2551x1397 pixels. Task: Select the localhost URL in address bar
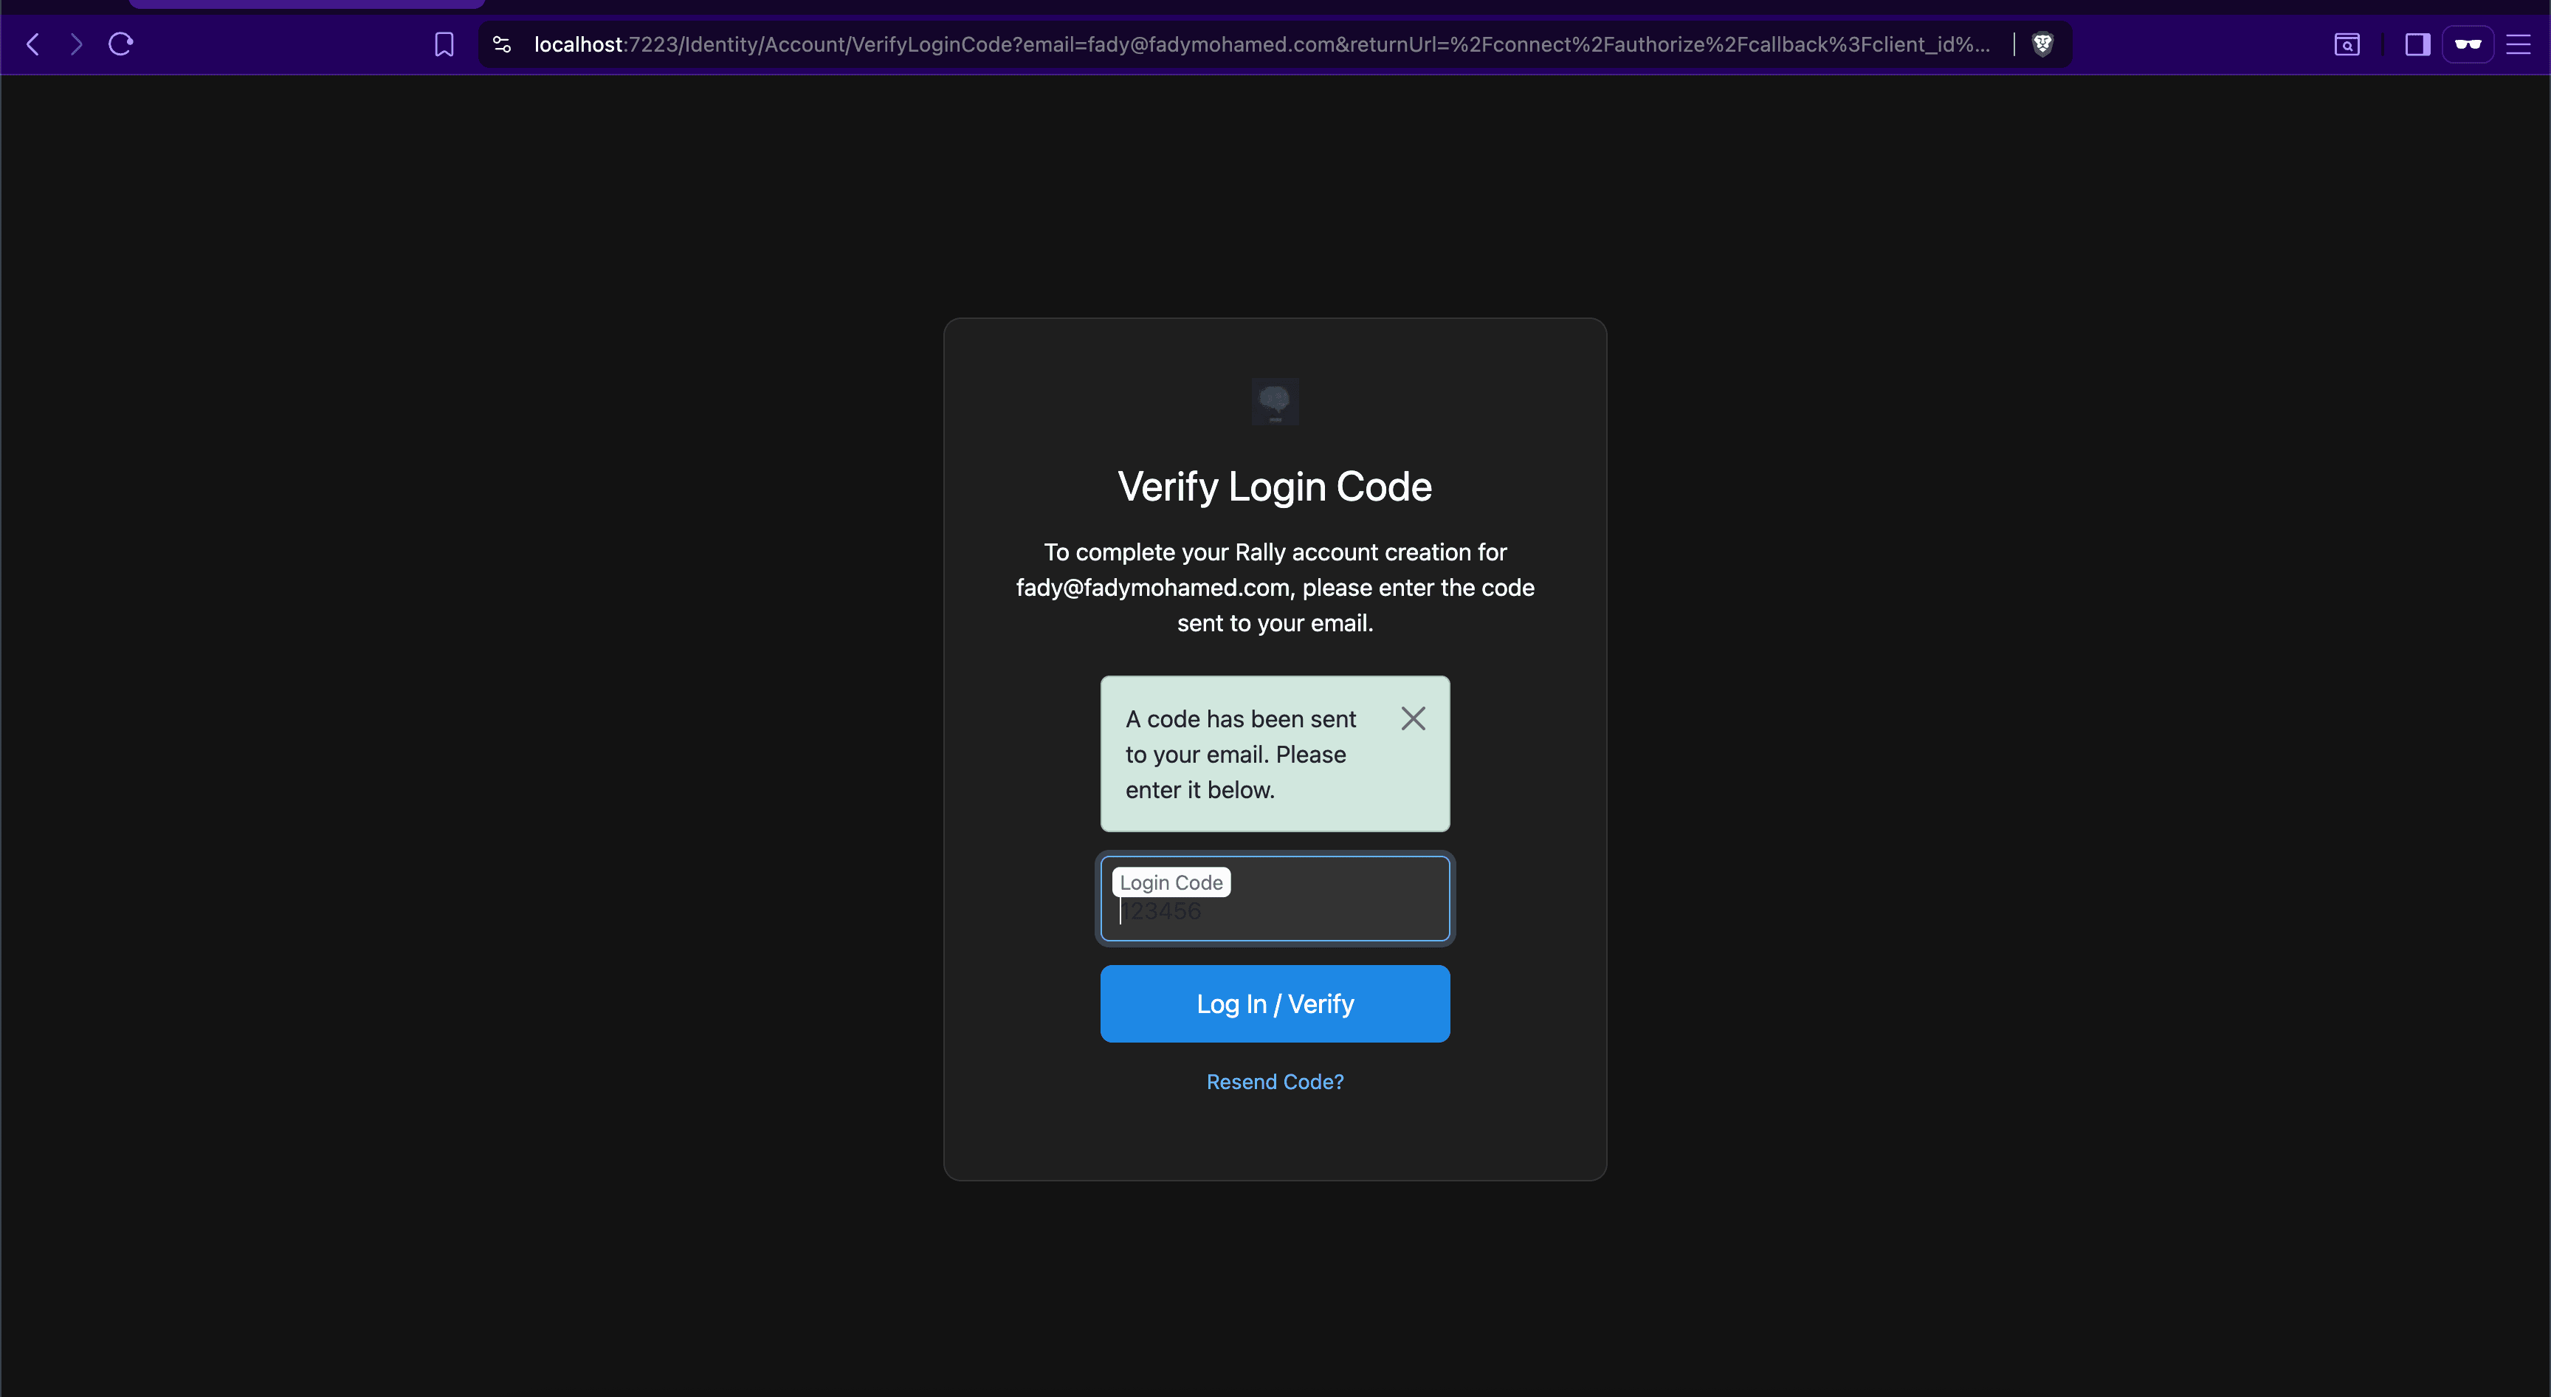[1261, 44]
